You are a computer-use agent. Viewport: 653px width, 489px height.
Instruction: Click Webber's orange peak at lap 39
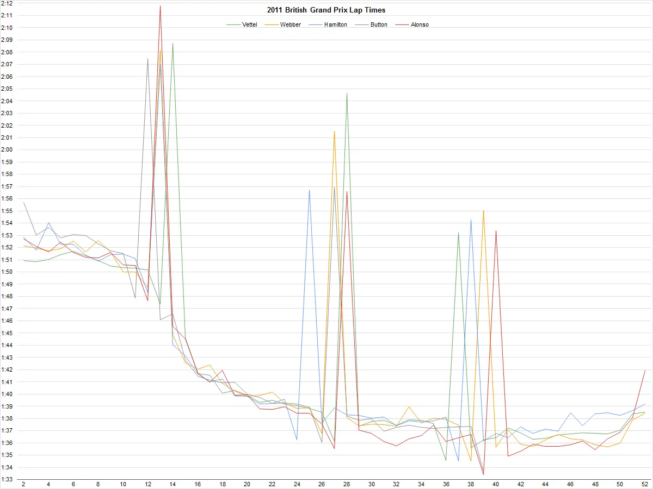[x=483, y=210]
